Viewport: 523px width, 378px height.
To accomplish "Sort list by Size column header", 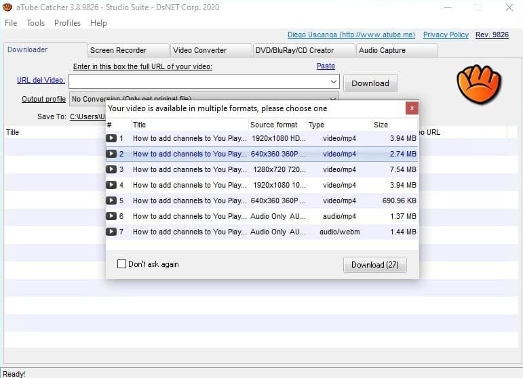I will coord(393,125).
